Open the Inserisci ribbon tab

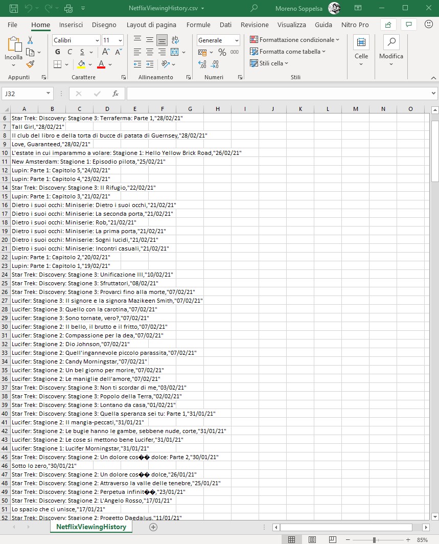[71, 25]
